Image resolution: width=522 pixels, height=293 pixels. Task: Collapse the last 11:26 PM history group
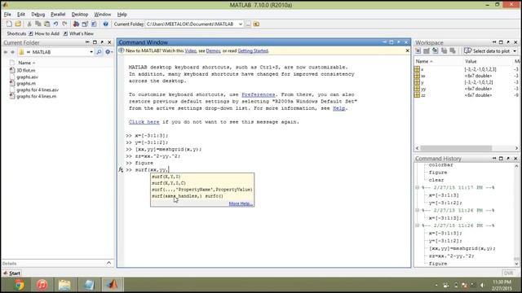[x=418, y=225]
